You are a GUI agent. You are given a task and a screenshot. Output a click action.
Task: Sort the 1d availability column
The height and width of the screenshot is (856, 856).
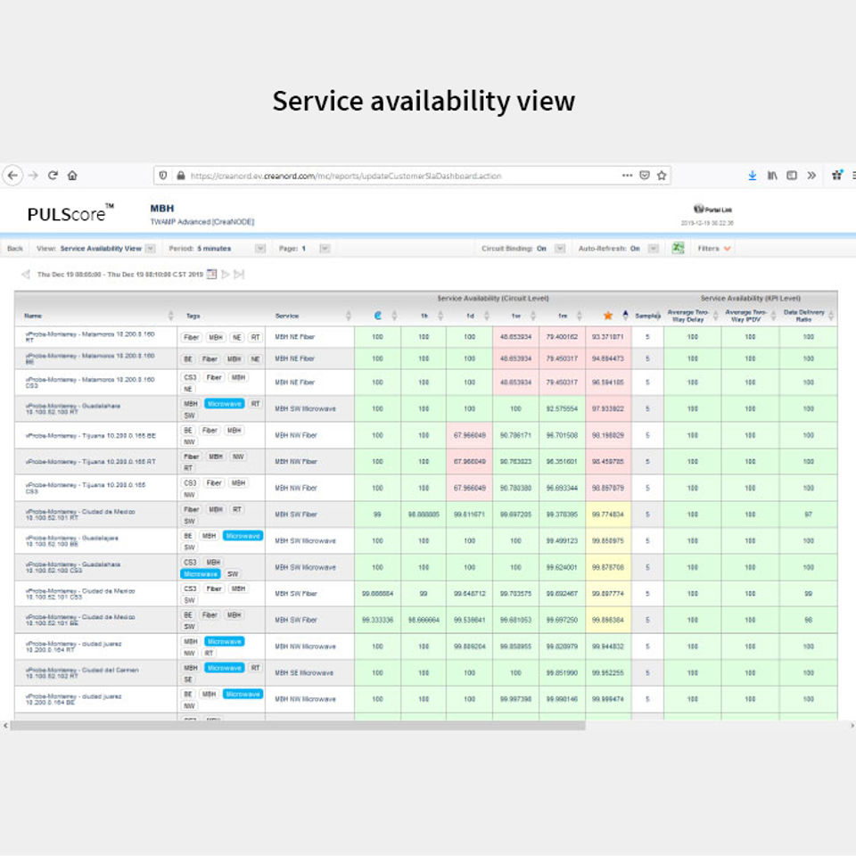click(x=487, y=316)
